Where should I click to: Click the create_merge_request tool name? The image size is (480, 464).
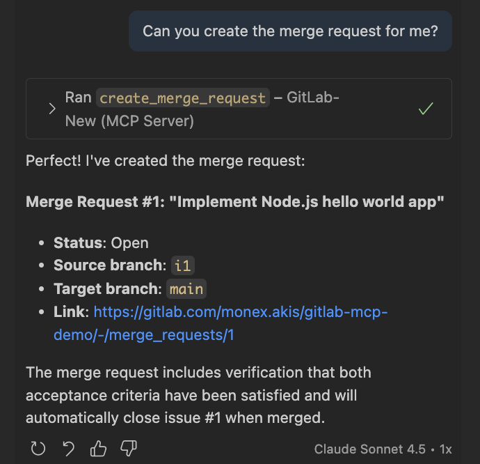coord(183,98)
